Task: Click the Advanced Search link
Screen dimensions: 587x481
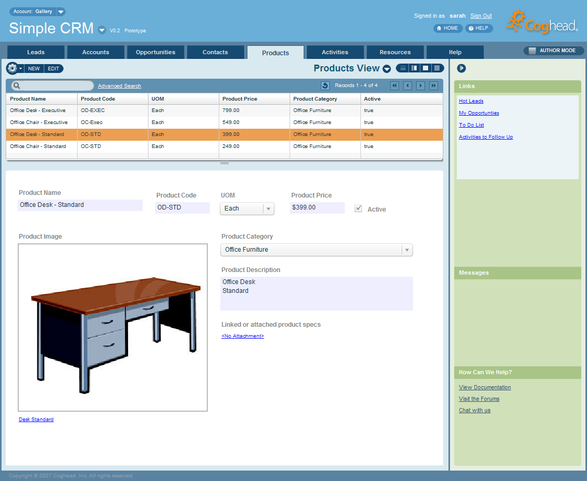Action: pos(119,86)
